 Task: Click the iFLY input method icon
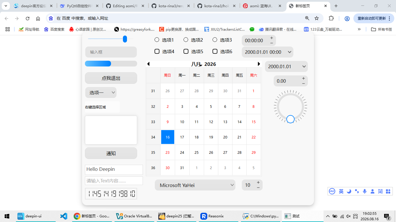[332, 191]
